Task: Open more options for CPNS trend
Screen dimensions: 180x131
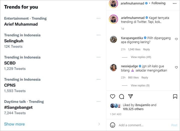Action: coord(98,79)
